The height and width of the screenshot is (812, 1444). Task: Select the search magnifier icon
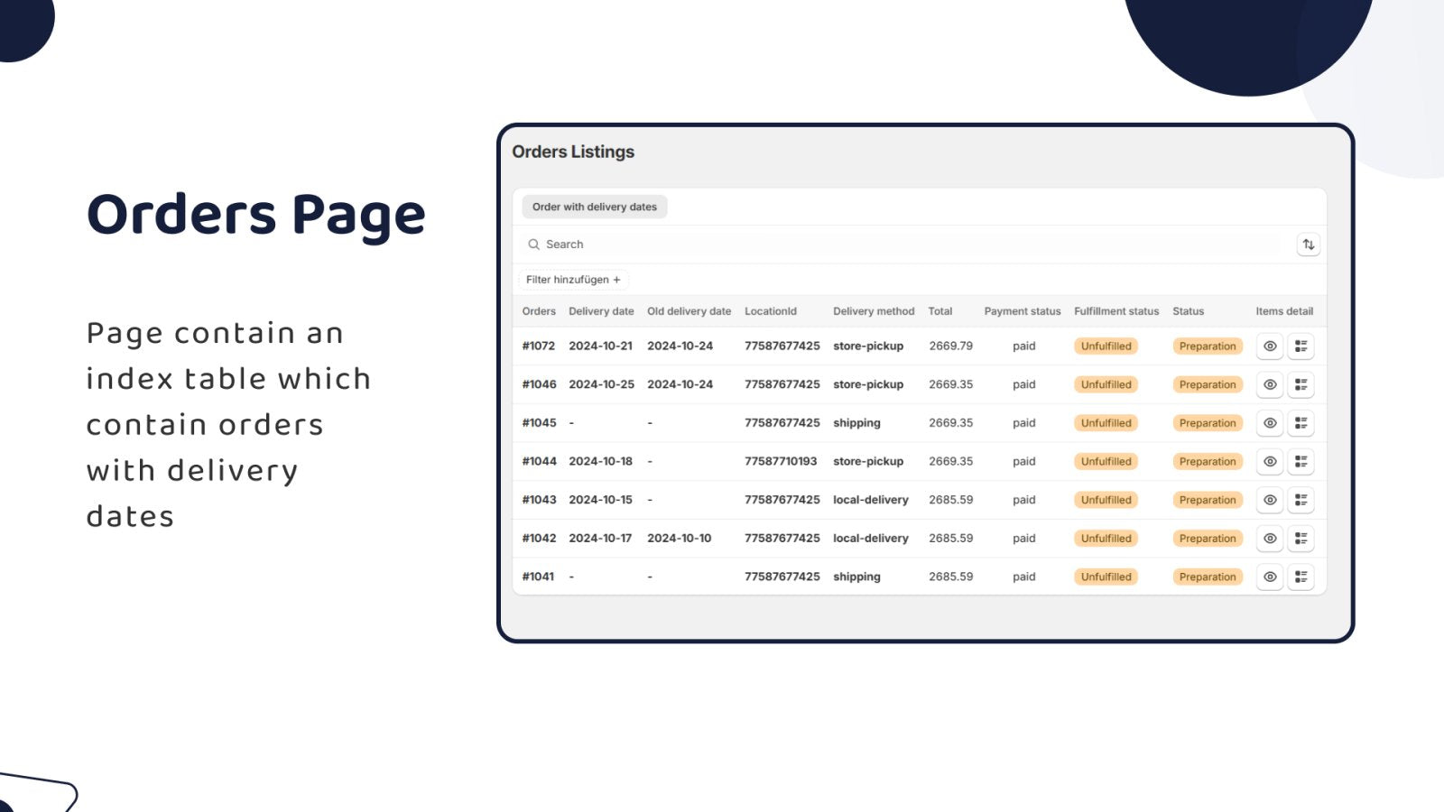[532, 245]
